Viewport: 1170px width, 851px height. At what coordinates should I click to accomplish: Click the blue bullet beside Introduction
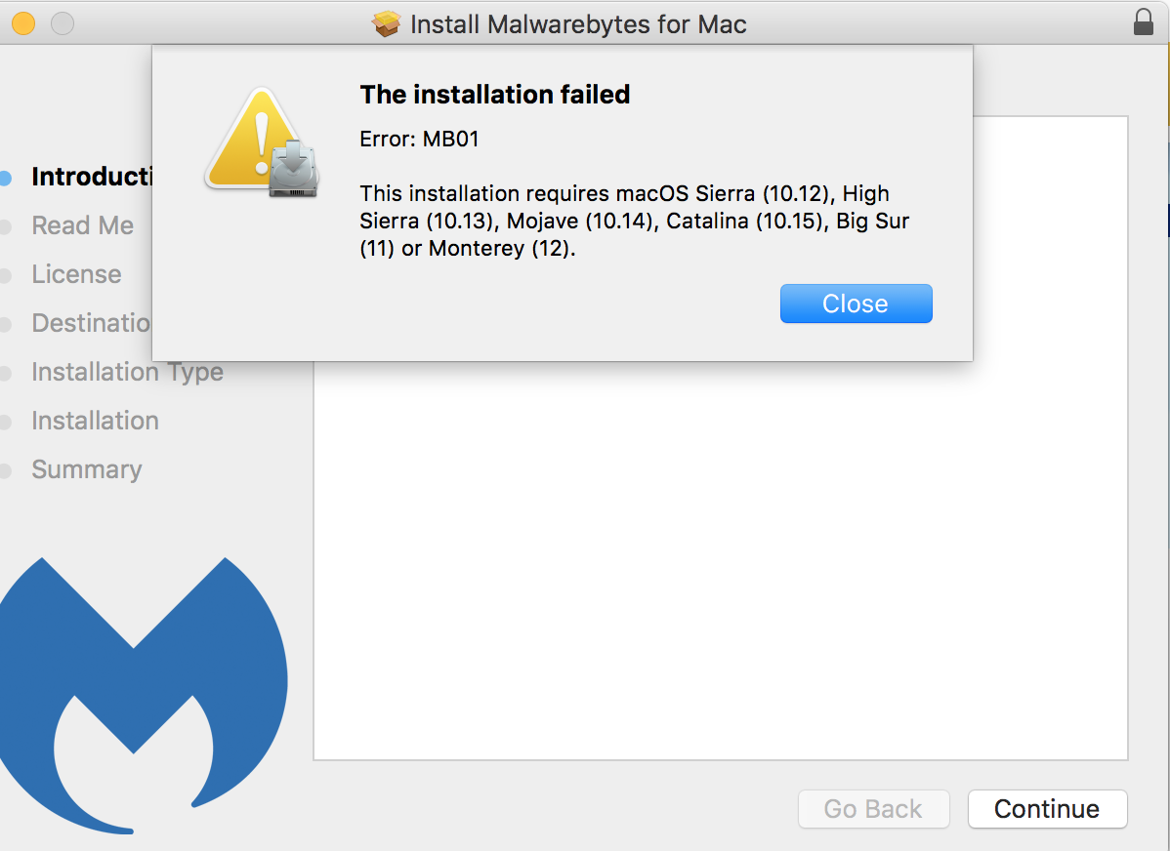tap(6, 178)
